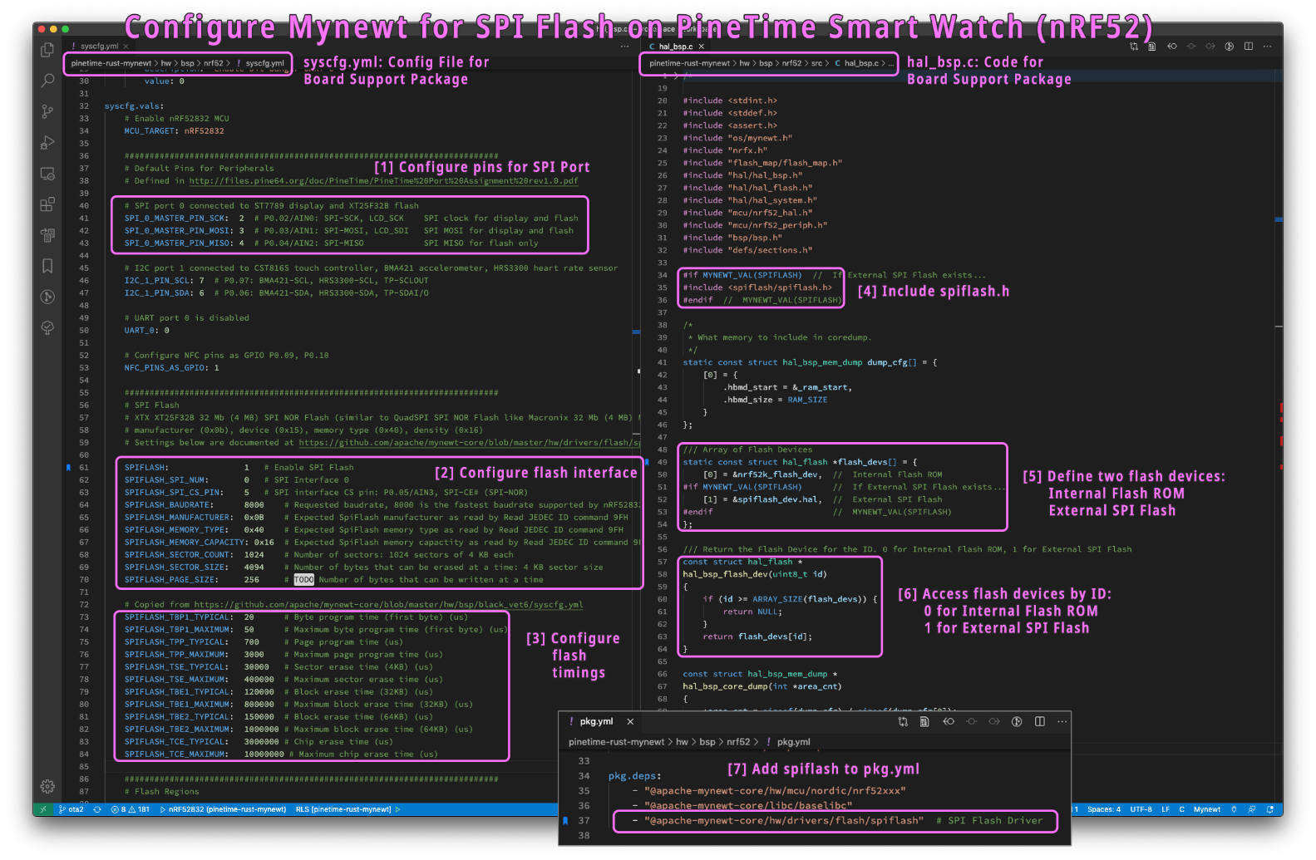
Task: Follow the files.pine64.org link on line 38
Action: click(382, 180)
